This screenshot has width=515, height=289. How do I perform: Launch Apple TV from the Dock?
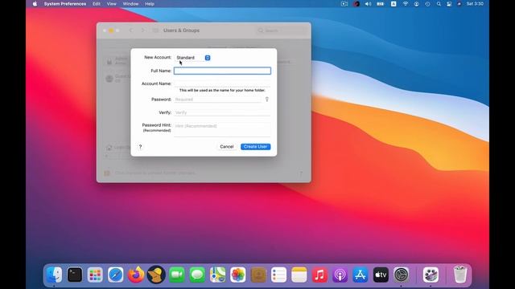pos(381,275)
